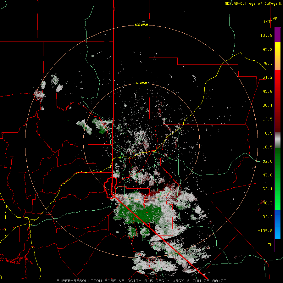The image size is (283, 283).
Task: Click the 'KRGX' station identifier in caption
Action: click(x=178, y=281)
